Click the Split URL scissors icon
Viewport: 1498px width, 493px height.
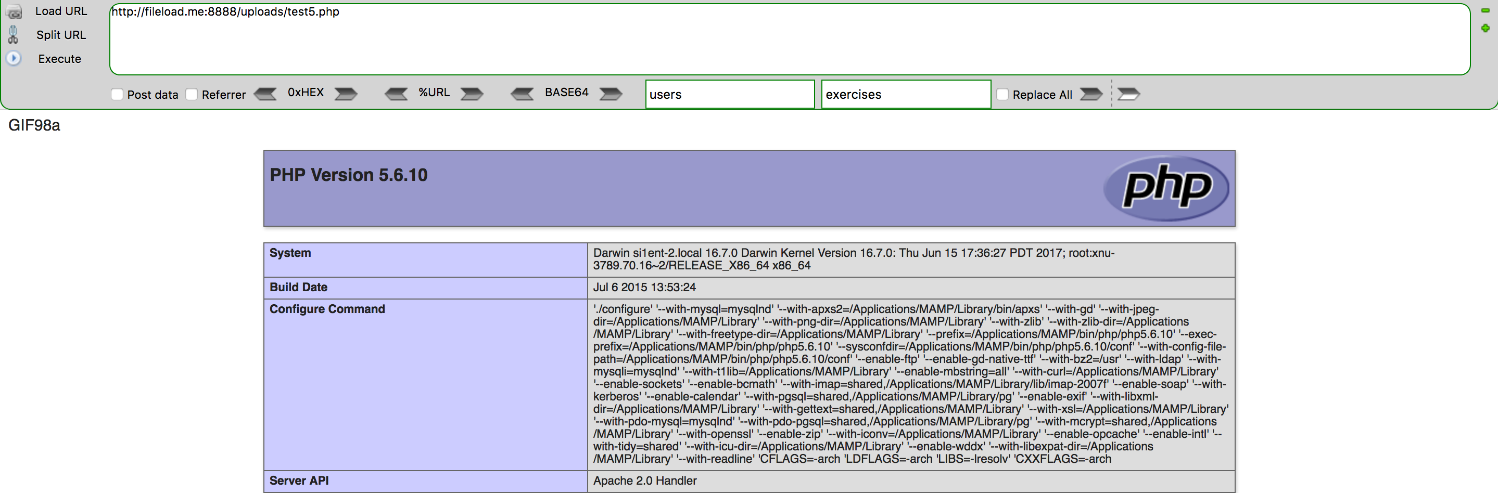coord(13,35)
